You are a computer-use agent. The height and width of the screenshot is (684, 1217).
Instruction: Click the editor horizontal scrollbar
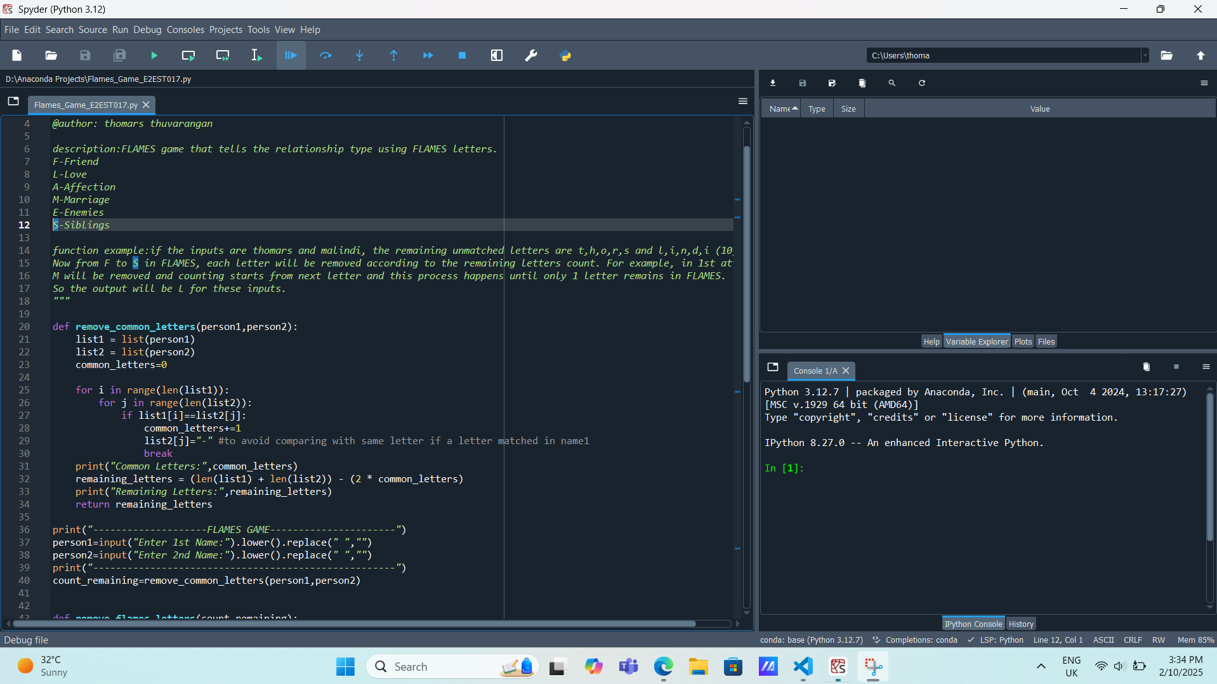pos(355,624)
